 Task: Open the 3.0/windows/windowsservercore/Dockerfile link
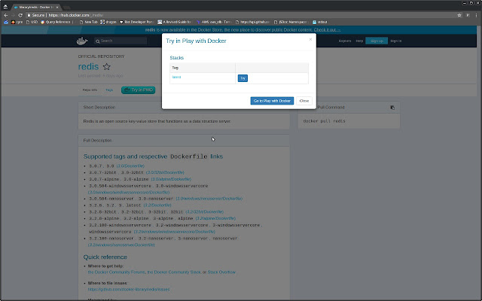129,193
